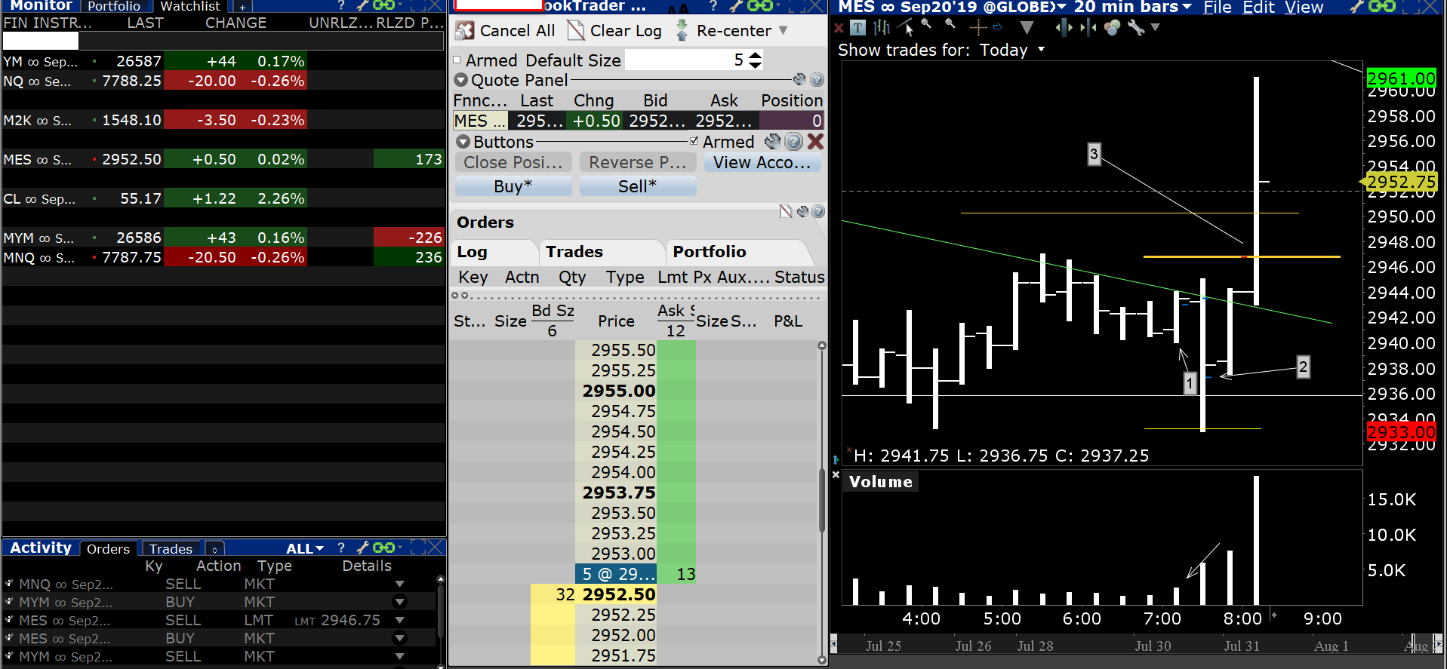Click the first magnifier zoom icon in the chart toolbar

tap(926, 25)
